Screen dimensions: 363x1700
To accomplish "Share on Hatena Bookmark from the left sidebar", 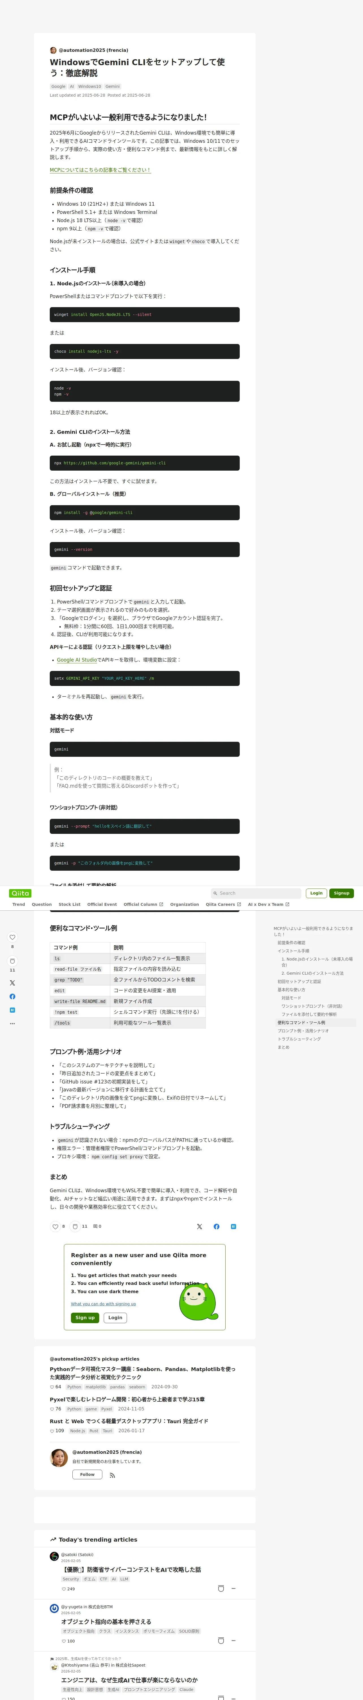I will click(x=12, y=1010).
